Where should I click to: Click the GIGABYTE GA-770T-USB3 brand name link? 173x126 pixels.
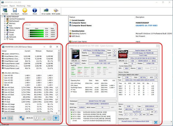pos(146,25)
